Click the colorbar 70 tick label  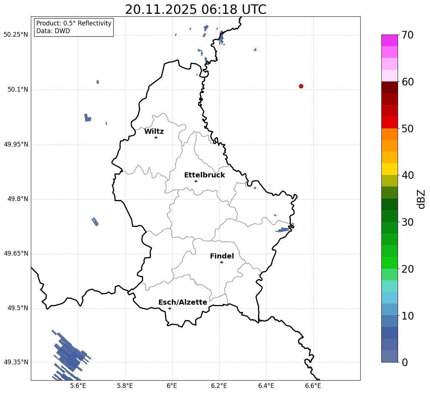click(407, 35)
